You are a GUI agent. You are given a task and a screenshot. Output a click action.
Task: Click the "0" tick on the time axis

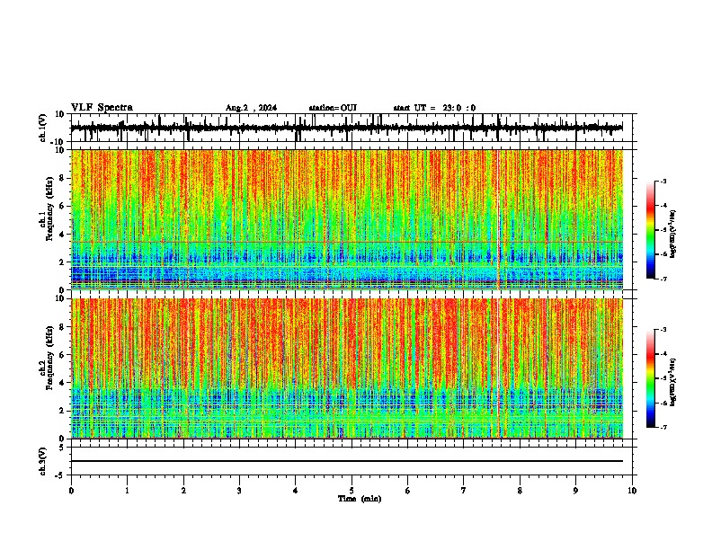[x=71, y=491]
